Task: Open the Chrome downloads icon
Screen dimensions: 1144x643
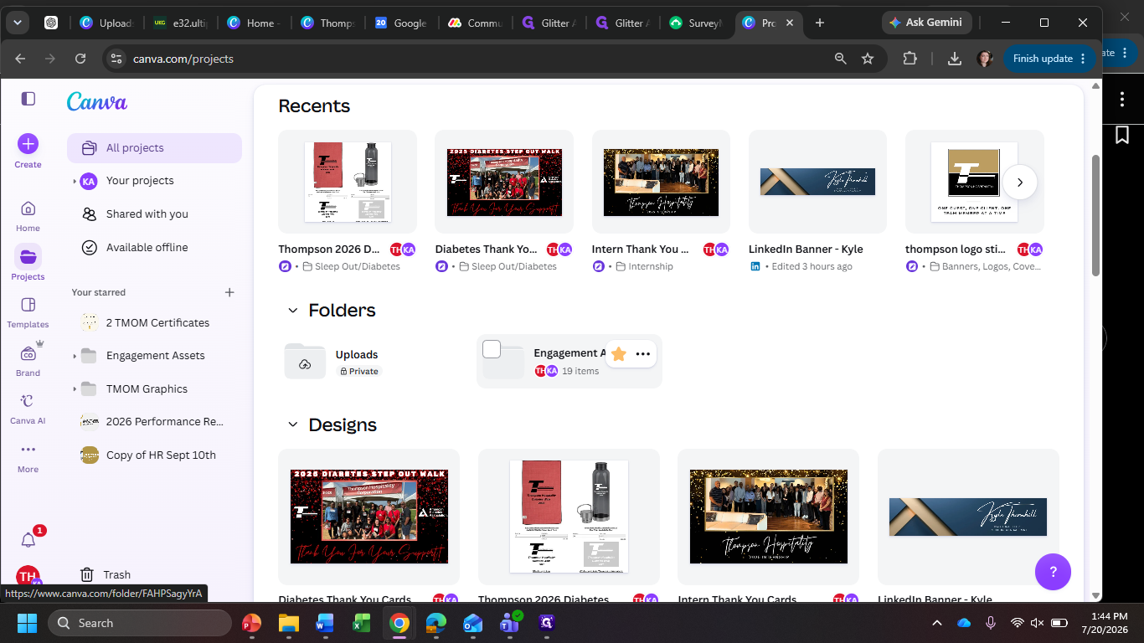Action: [954, 59]
